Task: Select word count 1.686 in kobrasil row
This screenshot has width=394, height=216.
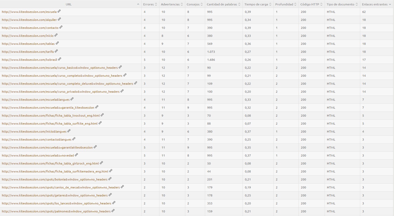Action: (211, 60)
